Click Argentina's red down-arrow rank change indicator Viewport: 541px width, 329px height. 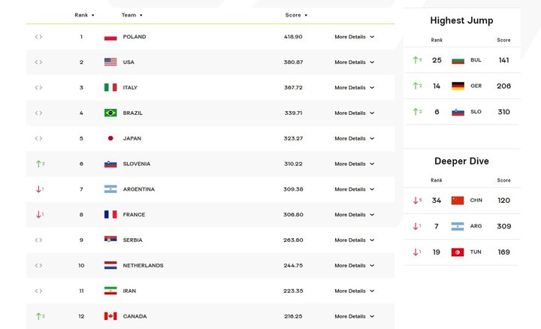(39, 189)
